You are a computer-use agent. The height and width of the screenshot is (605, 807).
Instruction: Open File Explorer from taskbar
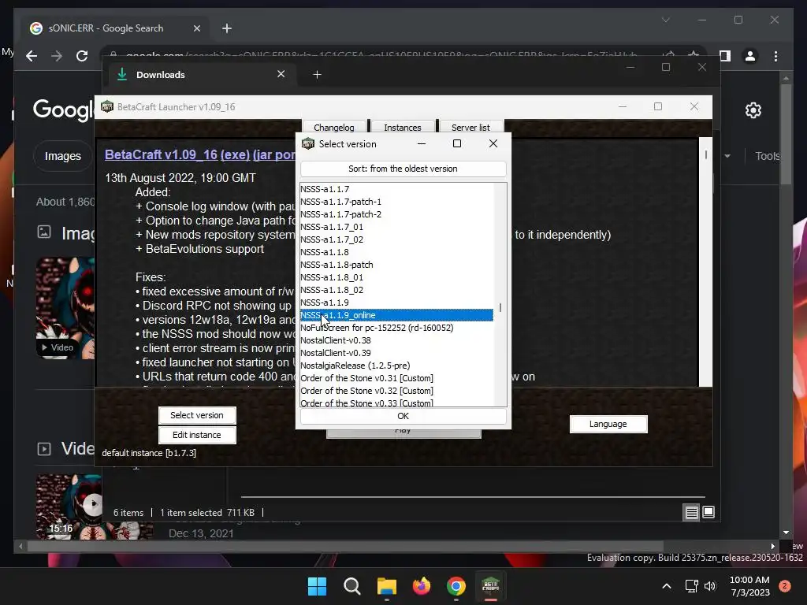[386, 586]
